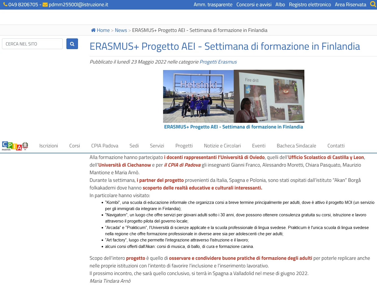Click the envelope email icon

click(45, 5)
